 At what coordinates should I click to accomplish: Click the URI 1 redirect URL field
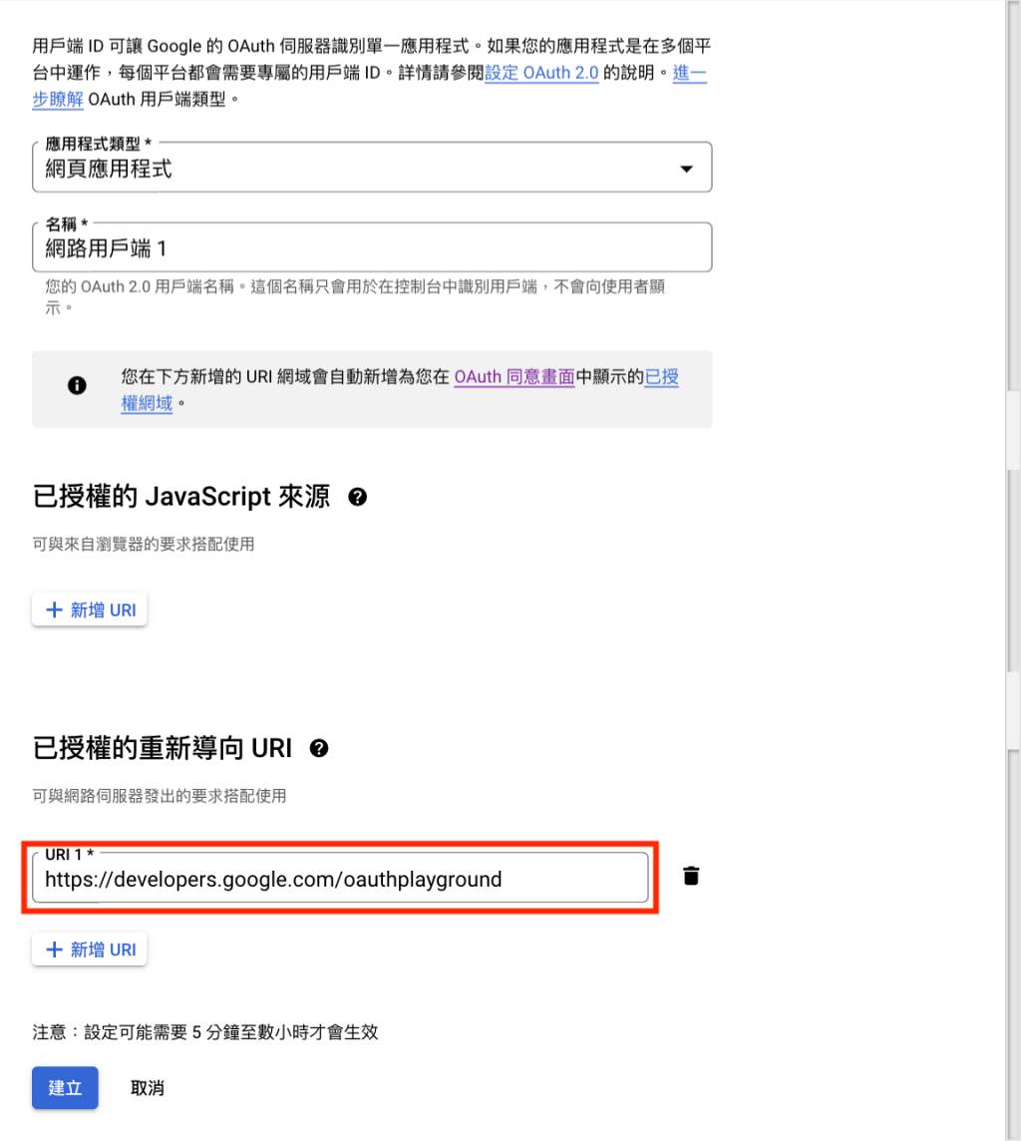(340, 879)
